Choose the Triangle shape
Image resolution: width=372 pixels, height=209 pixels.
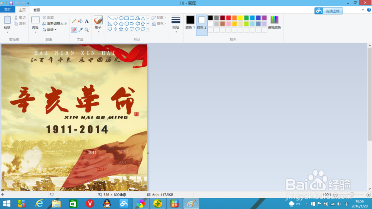coord(143,18)
